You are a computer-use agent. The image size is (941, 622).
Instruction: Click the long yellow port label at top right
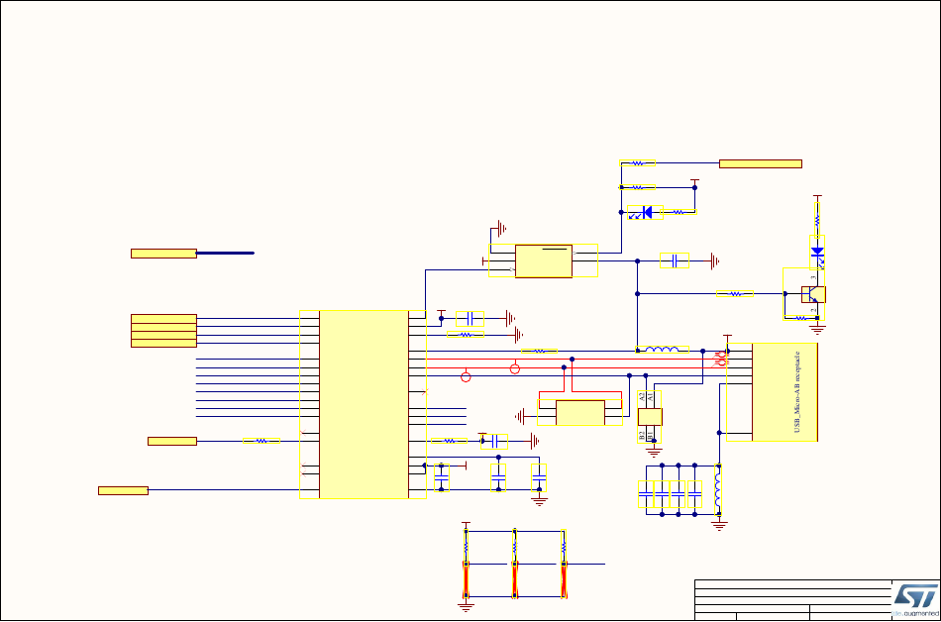tap(761, 162)
